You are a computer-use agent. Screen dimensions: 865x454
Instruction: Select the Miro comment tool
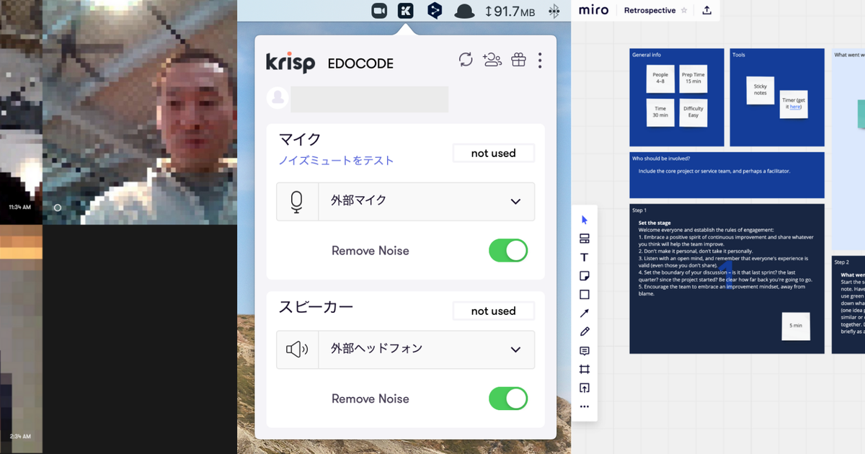coord(585,351)
